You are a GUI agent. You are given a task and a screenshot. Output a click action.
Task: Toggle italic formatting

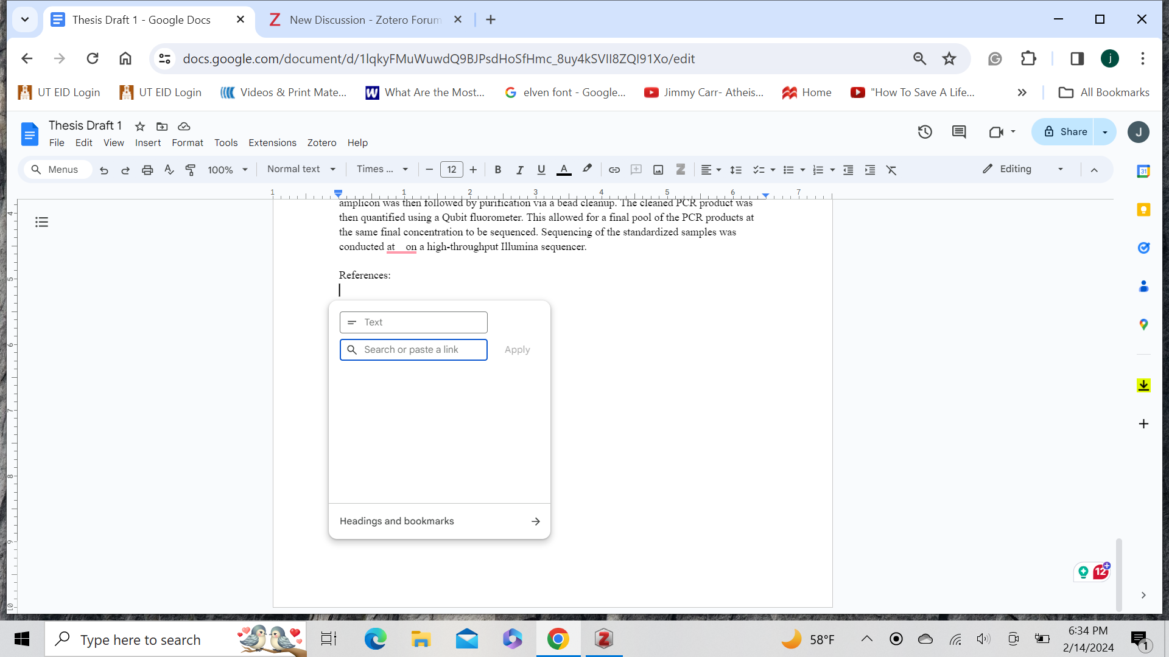pyautogui.click(x=519, y=170)
